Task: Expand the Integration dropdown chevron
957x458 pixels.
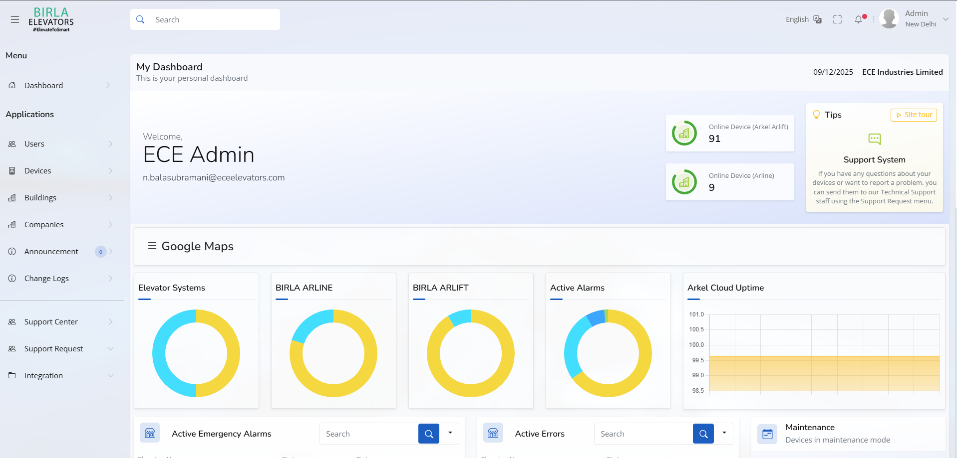Action: coord(110,375)
